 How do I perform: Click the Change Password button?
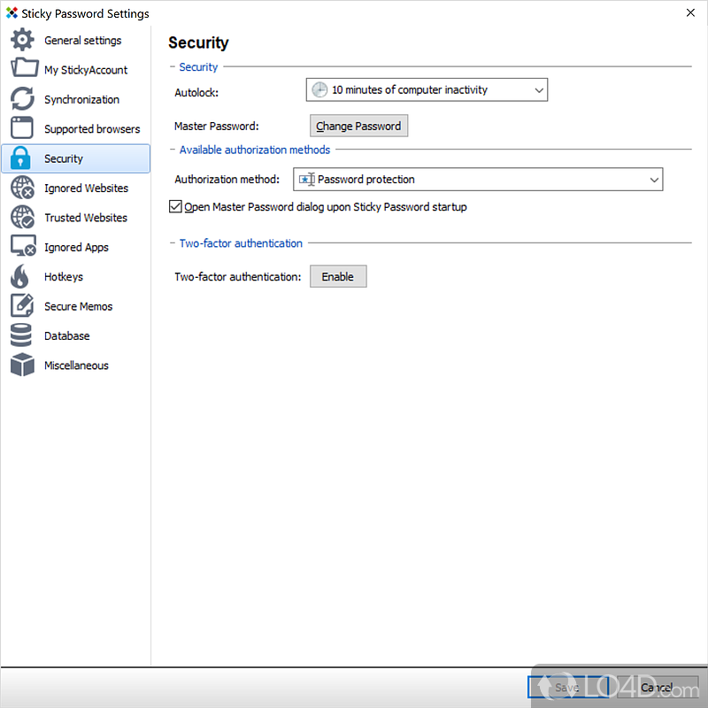click(358, 126)
